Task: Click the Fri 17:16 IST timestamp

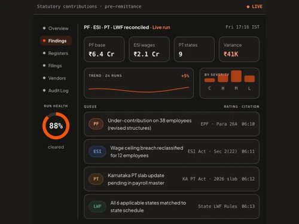Action: 242,27
